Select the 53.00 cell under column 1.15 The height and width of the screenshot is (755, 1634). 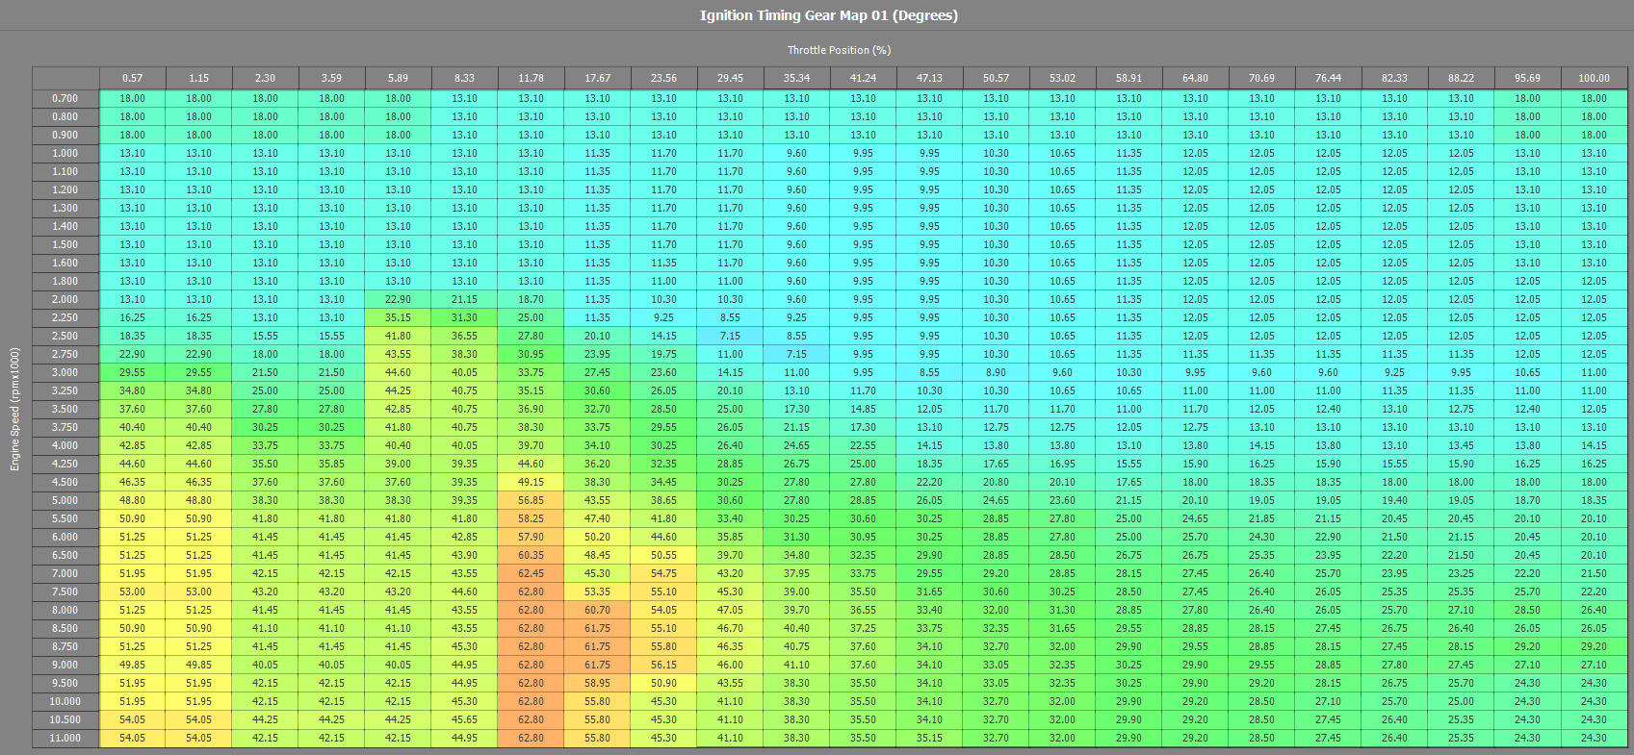point(199,591)
